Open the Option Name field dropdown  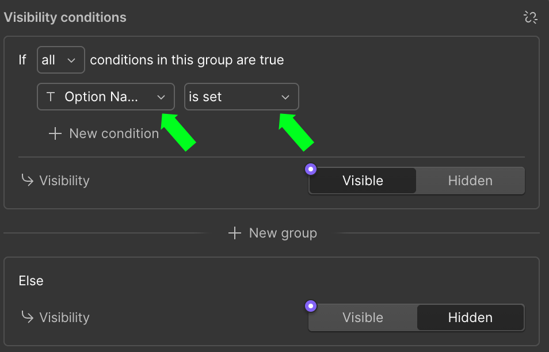tap(105, 97)
